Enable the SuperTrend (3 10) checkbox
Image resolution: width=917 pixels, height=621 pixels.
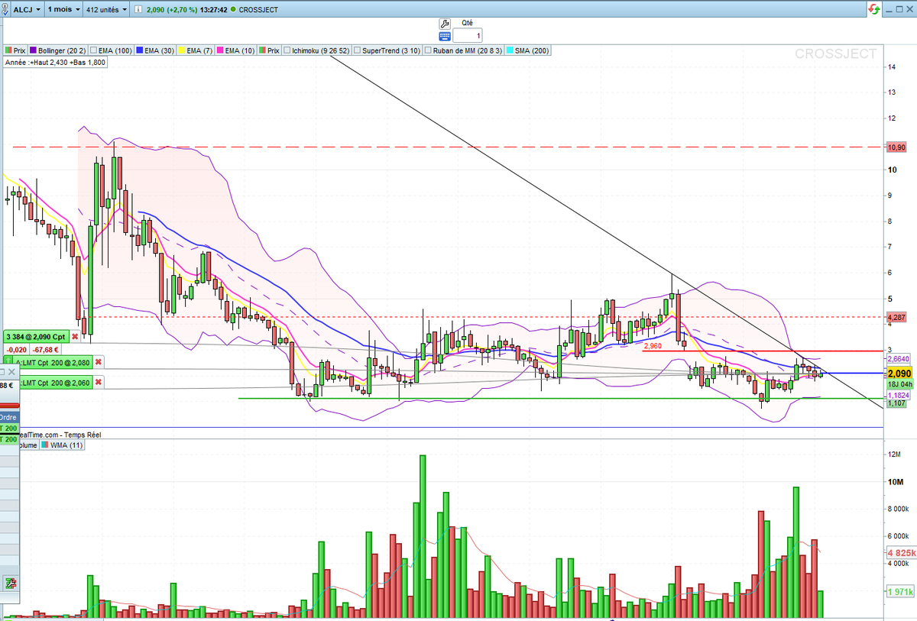[357, 50]
